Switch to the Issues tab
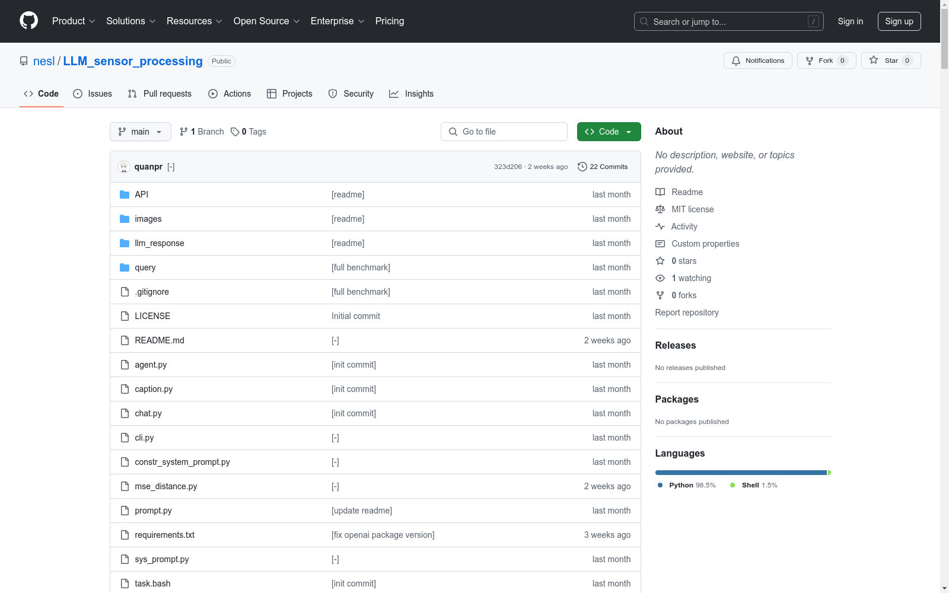The height and width of the screenshot is (593, 949). 93,94
